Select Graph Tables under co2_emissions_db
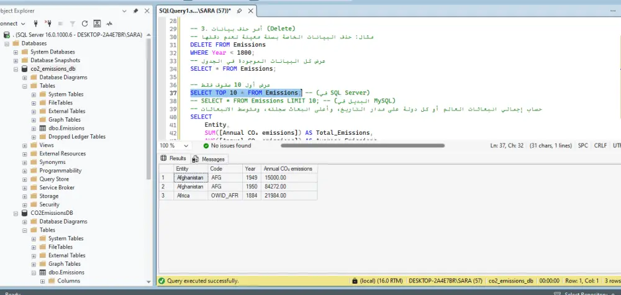 point(65,120)
